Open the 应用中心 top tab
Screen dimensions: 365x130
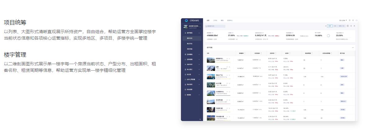tap(230, 20)
